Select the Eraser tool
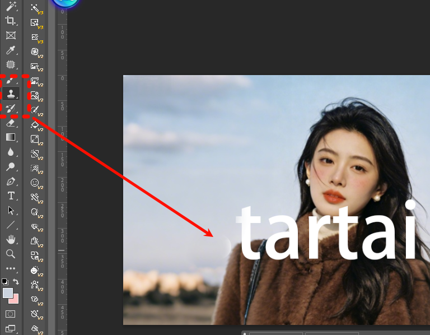 (x=11, y=123)
